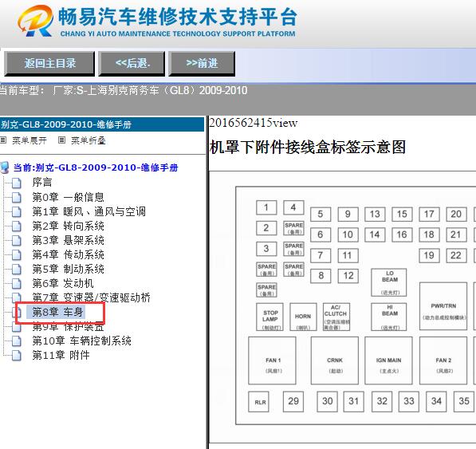Click fuse 22 in the diagram
This screenshot has height=449, width=476.
pos(456,255)
